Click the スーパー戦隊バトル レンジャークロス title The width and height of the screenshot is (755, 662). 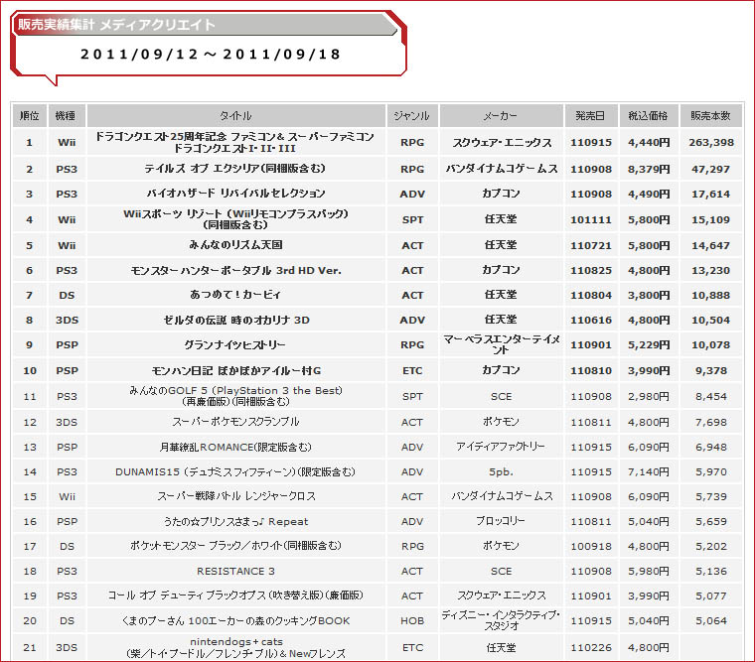236,496
